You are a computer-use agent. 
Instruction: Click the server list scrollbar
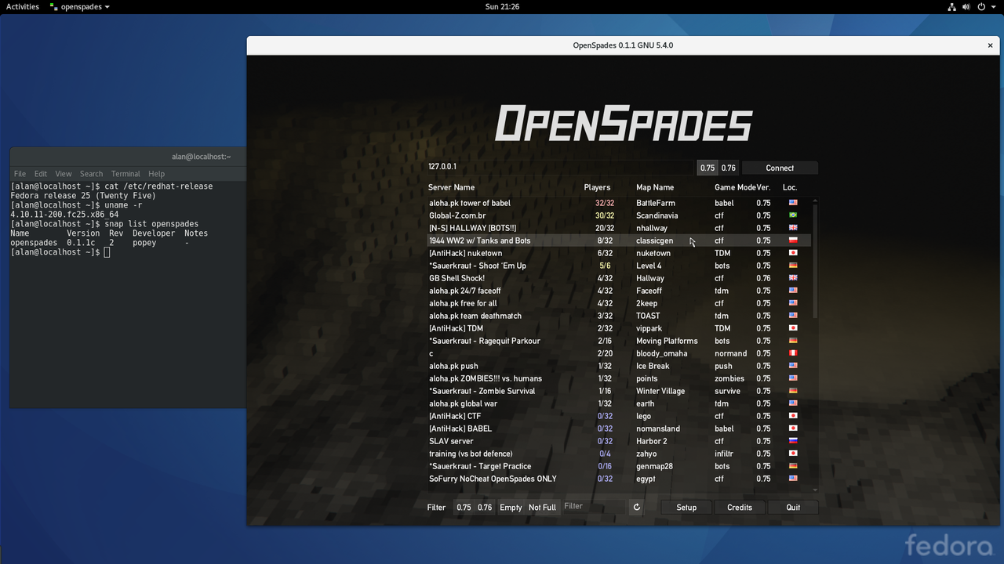point(815,259)
